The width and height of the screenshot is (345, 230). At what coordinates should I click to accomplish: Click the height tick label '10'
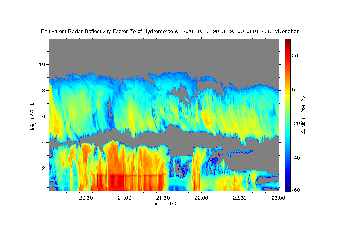pyautogui.click(x=42, y=64)
